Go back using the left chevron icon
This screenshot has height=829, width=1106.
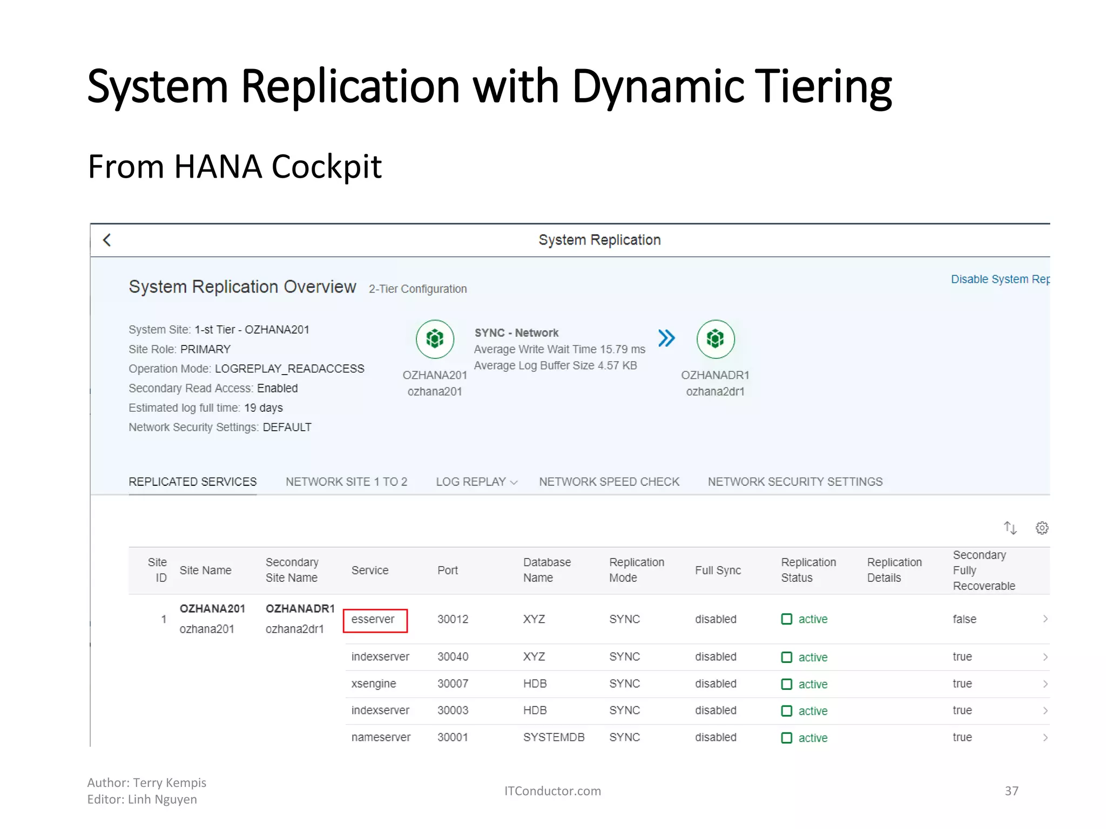(107, 240)
